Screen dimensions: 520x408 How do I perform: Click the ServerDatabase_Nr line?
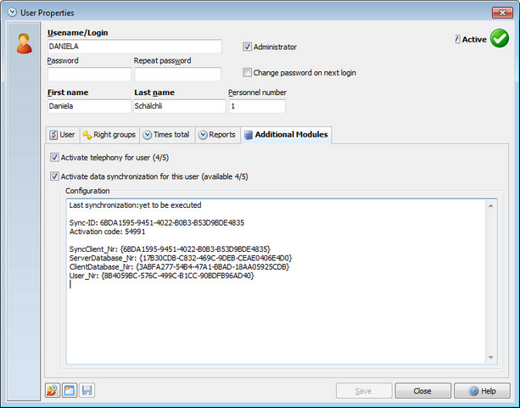pyautogui.click(x=181, y=258)
